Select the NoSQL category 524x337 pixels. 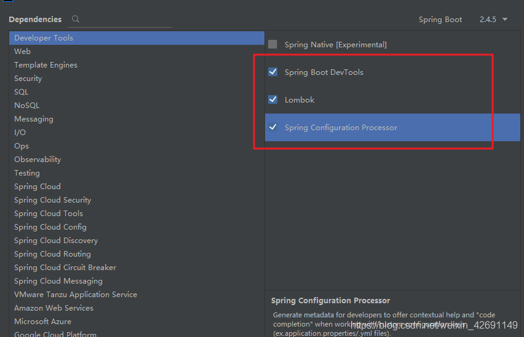pos(26,106)
